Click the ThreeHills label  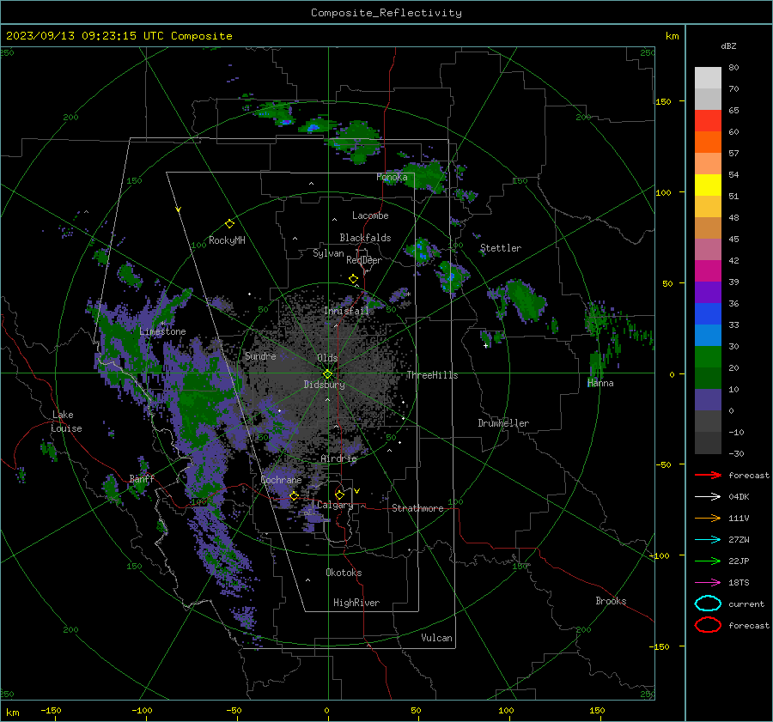[x=432, y=375]
